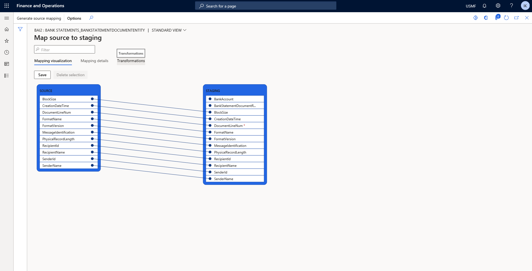532x271 pixels.
Task: Select source field RecipientId
Action: 69,145
